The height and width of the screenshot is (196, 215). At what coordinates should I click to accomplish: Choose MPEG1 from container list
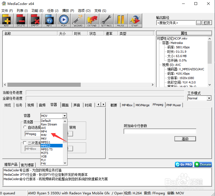pos(52,142)
